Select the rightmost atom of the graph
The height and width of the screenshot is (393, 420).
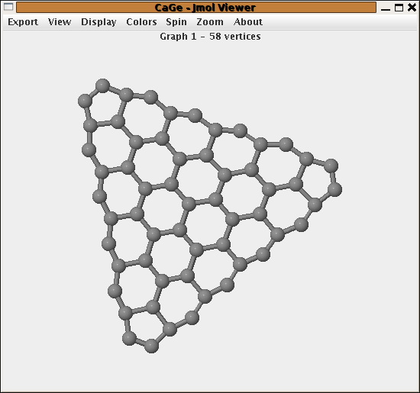(334, 189)
